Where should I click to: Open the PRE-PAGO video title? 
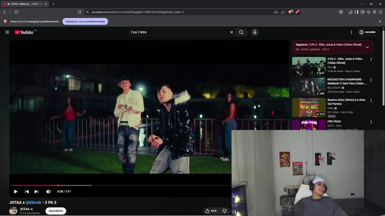click(x=334, y=121)
